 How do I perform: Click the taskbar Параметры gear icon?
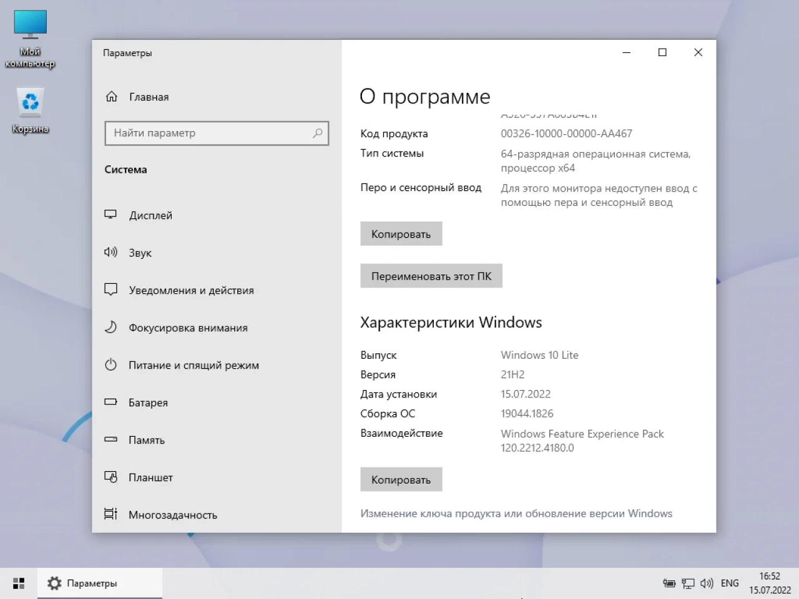pyautogui.click(x=54, y=583)
